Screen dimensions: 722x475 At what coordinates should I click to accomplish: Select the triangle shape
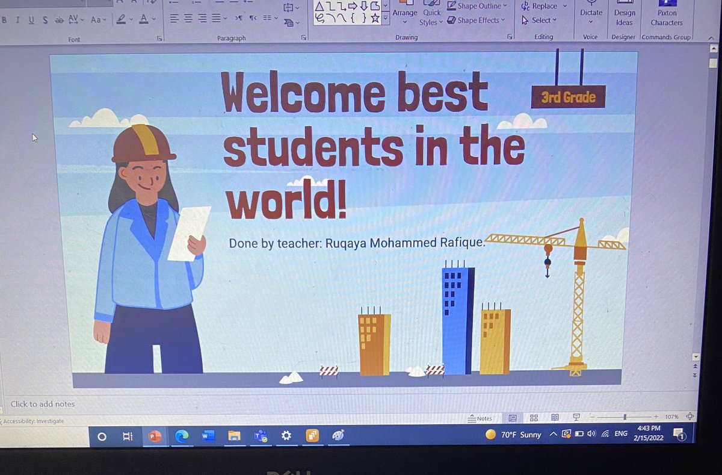pyautogui.click(x=319, y=6)
